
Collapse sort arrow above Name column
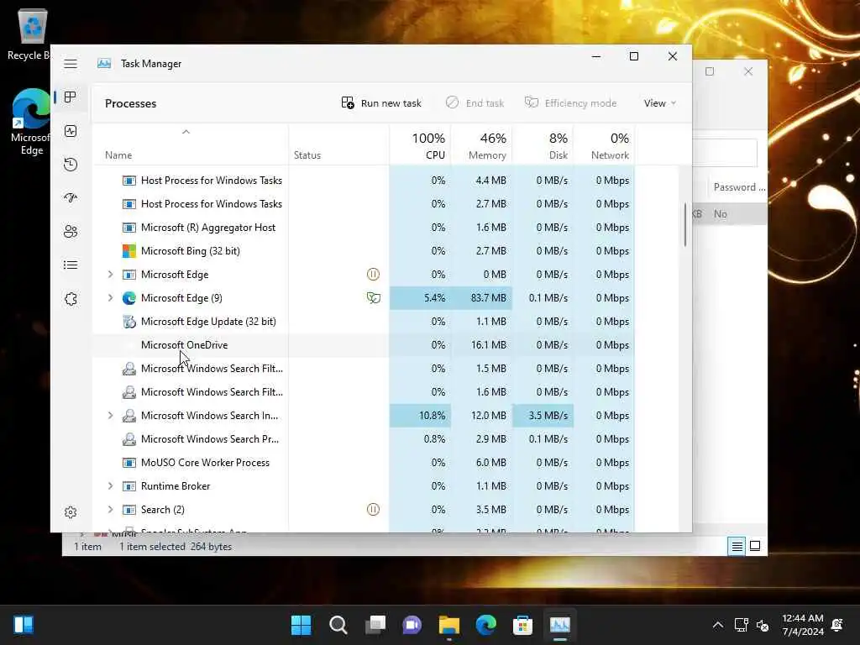[186, 132]
